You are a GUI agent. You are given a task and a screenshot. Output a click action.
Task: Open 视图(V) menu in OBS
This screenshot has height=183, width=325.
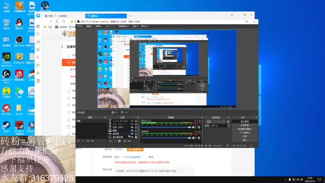click(99, 26)
